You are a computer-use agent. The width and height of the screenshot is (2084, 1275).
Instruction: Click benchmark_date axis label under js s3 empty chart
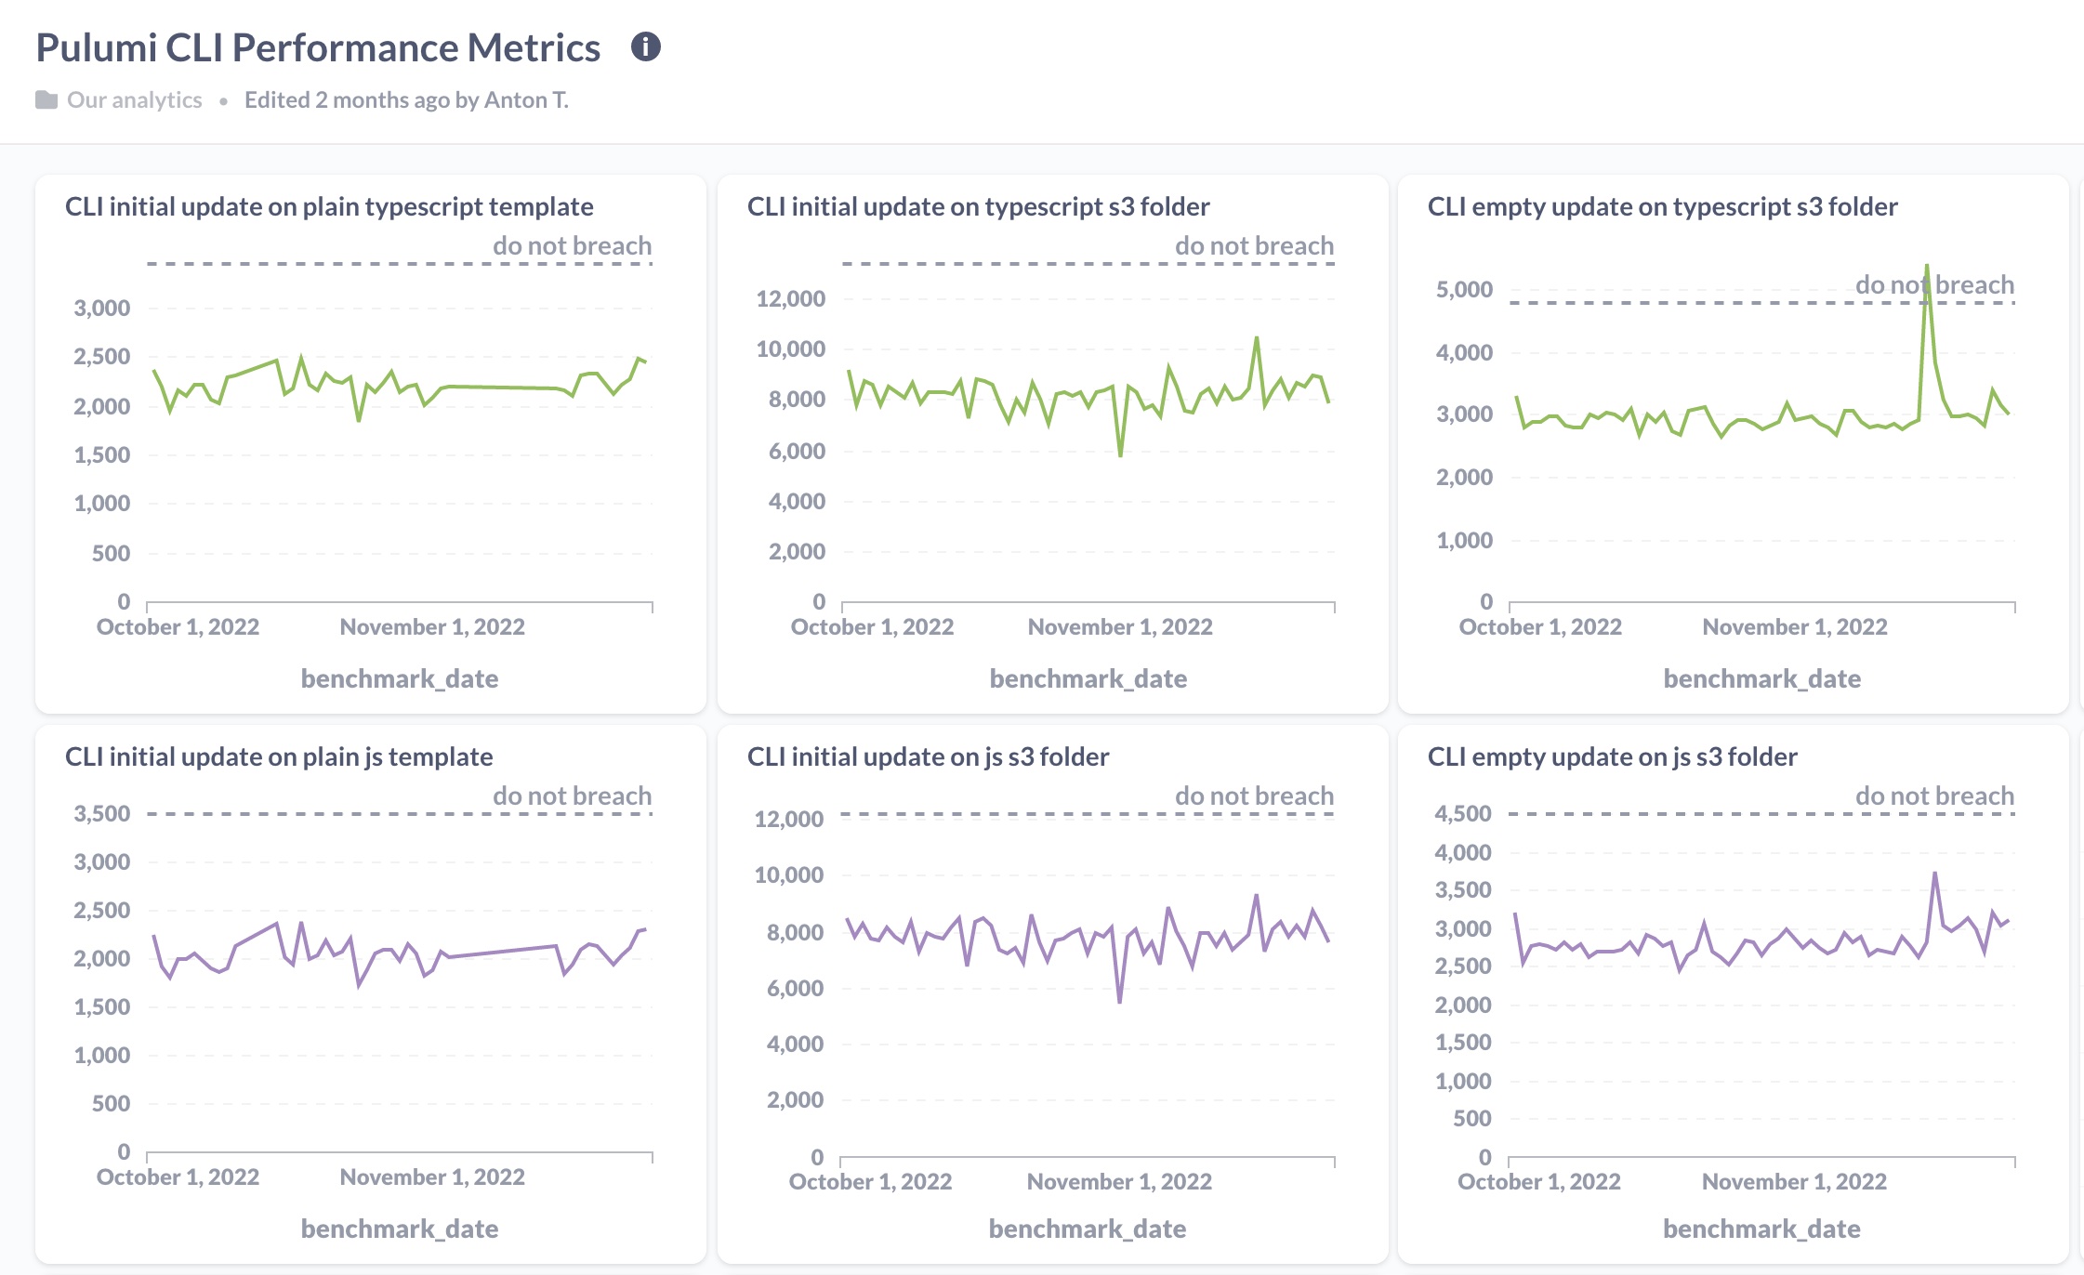click(x=1761, y=1229)
